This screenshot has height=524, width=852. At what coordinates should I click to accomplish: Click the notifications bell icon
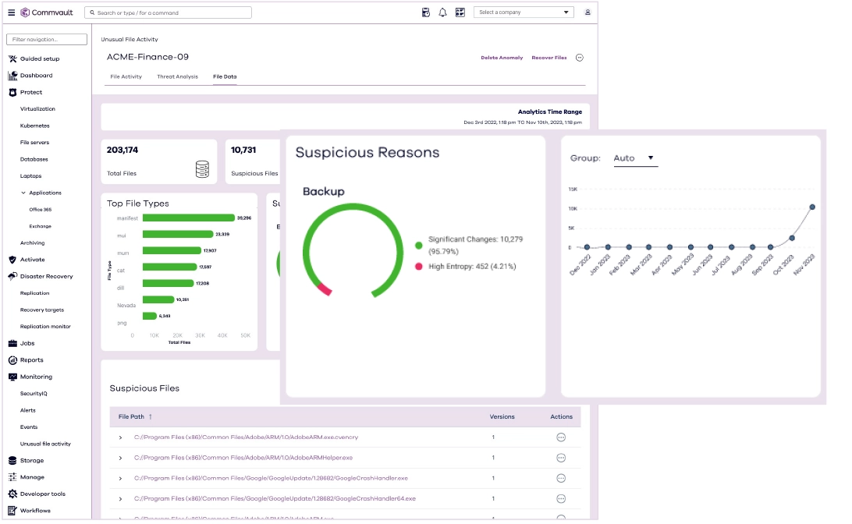(x=442, y=12)
